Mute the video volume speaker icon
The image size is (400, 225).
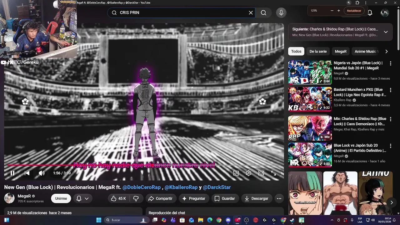(42, 173)
